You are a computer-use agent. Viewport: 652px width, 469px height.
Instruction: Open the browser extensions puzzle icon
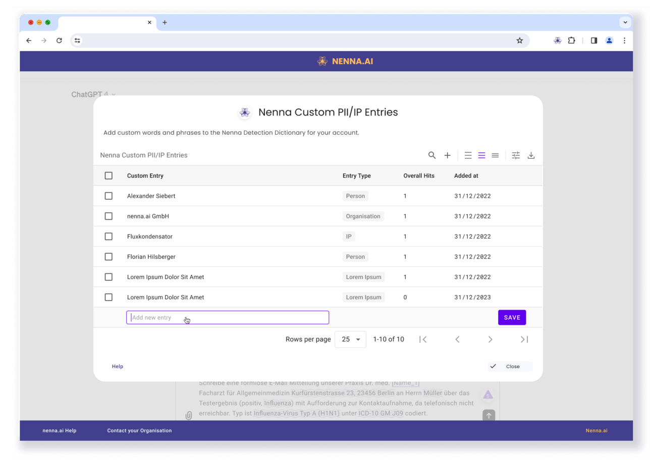[571, 40]
